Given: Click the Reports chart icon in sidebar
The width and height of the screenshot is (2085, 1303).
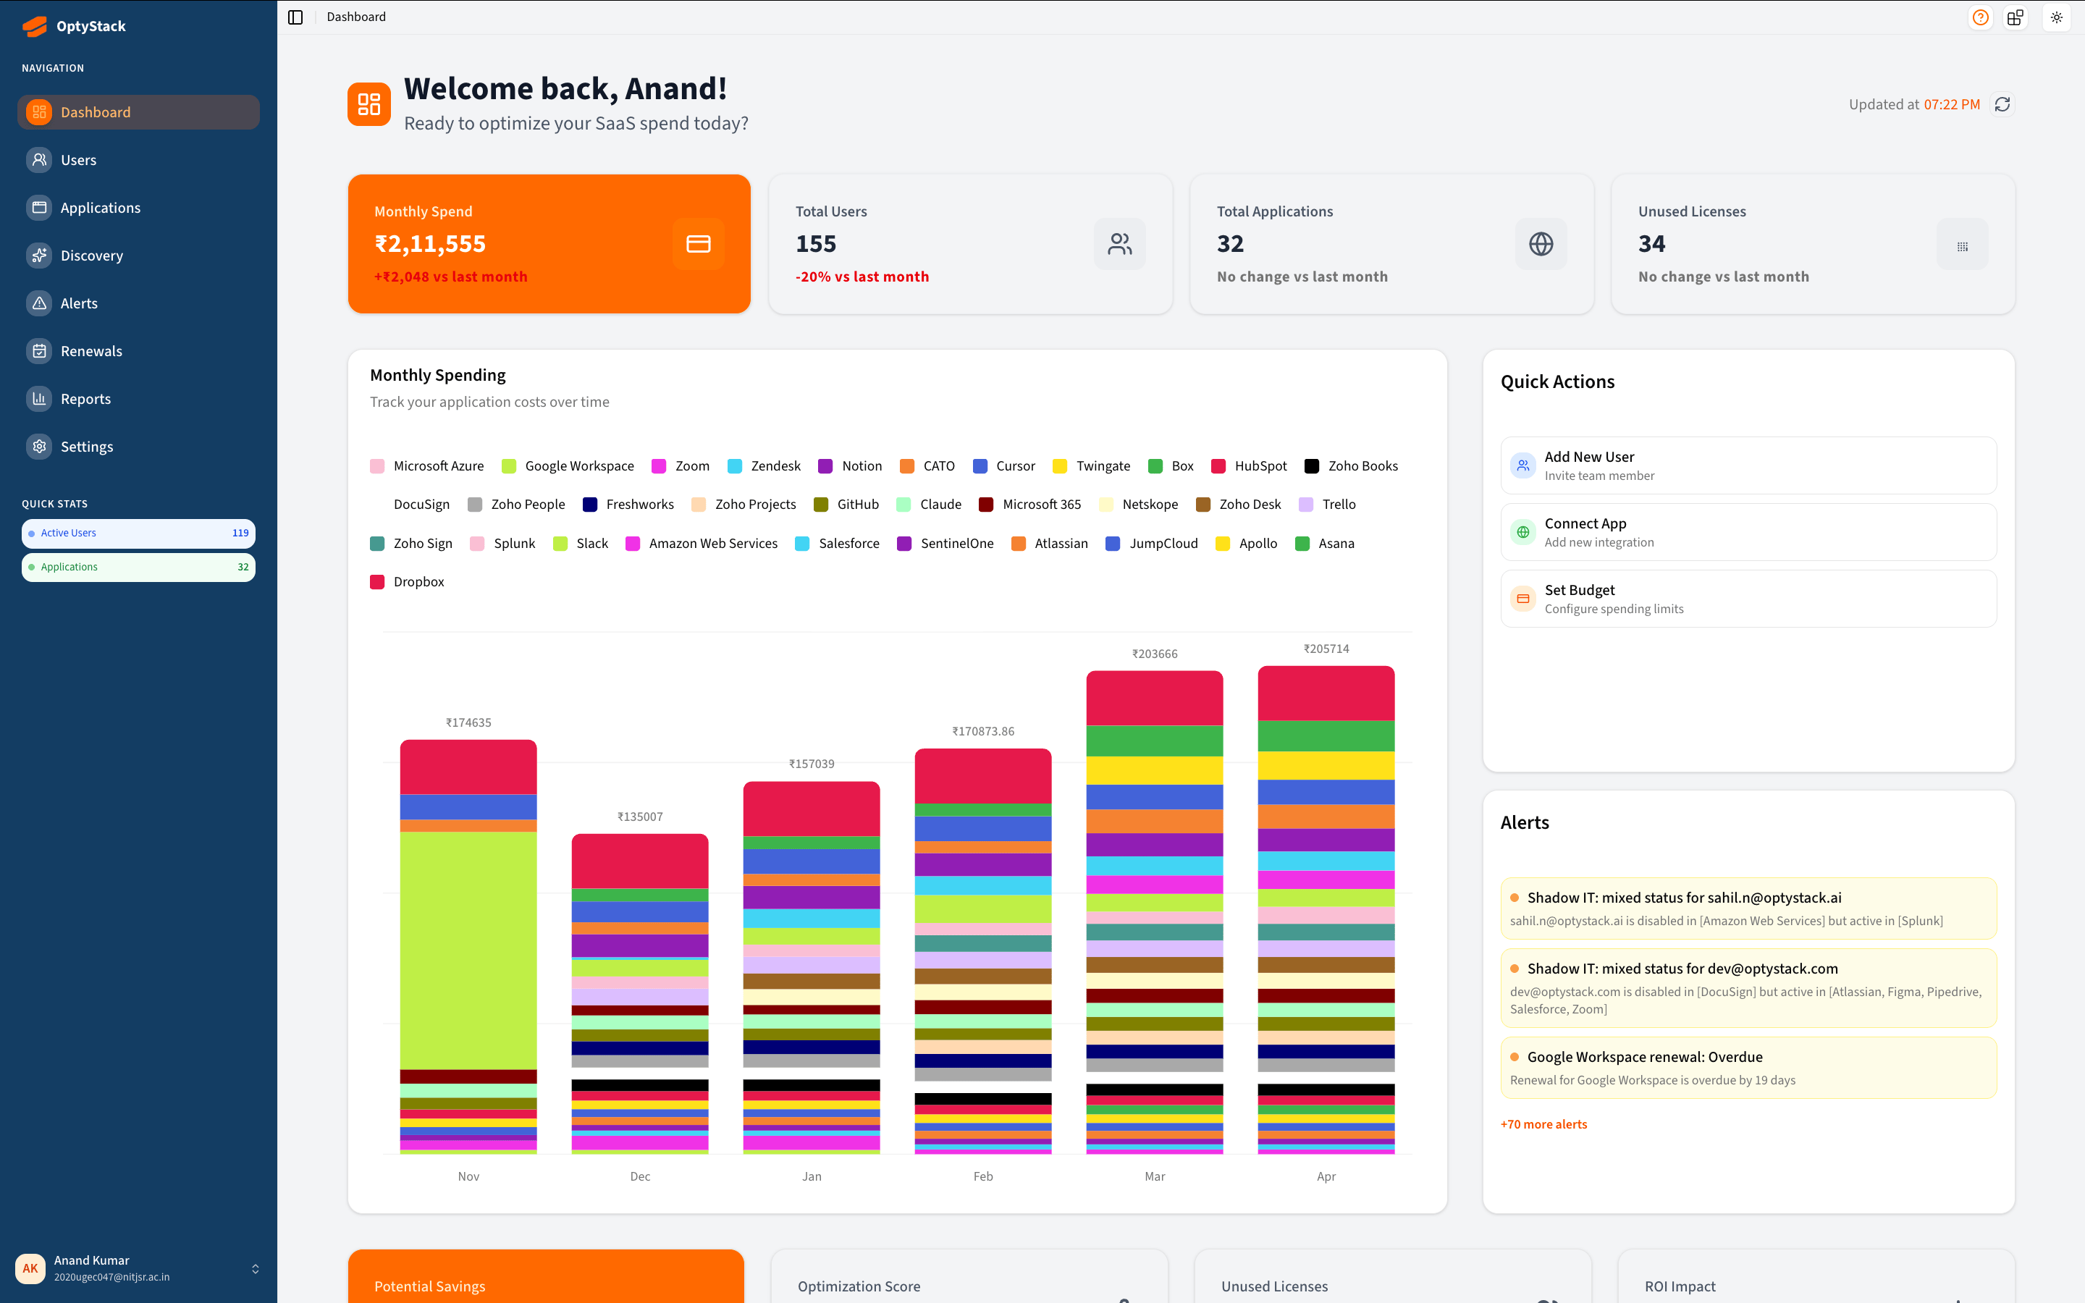Looking at the screenshot, I should pos(39,398).
